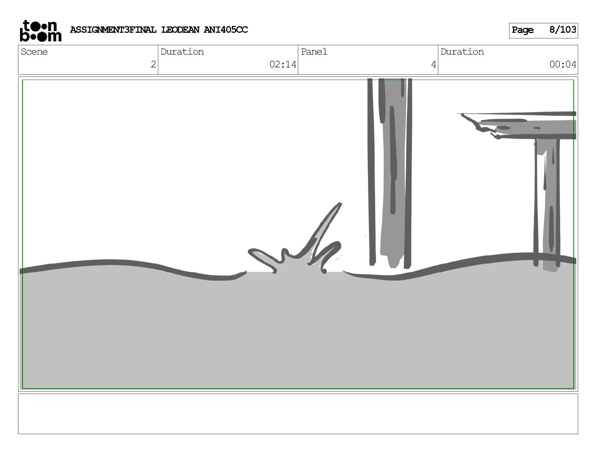This screenshot has width=597, height=461.
Task: Click the empty notes box below the panel
Action: pos(298,414)
